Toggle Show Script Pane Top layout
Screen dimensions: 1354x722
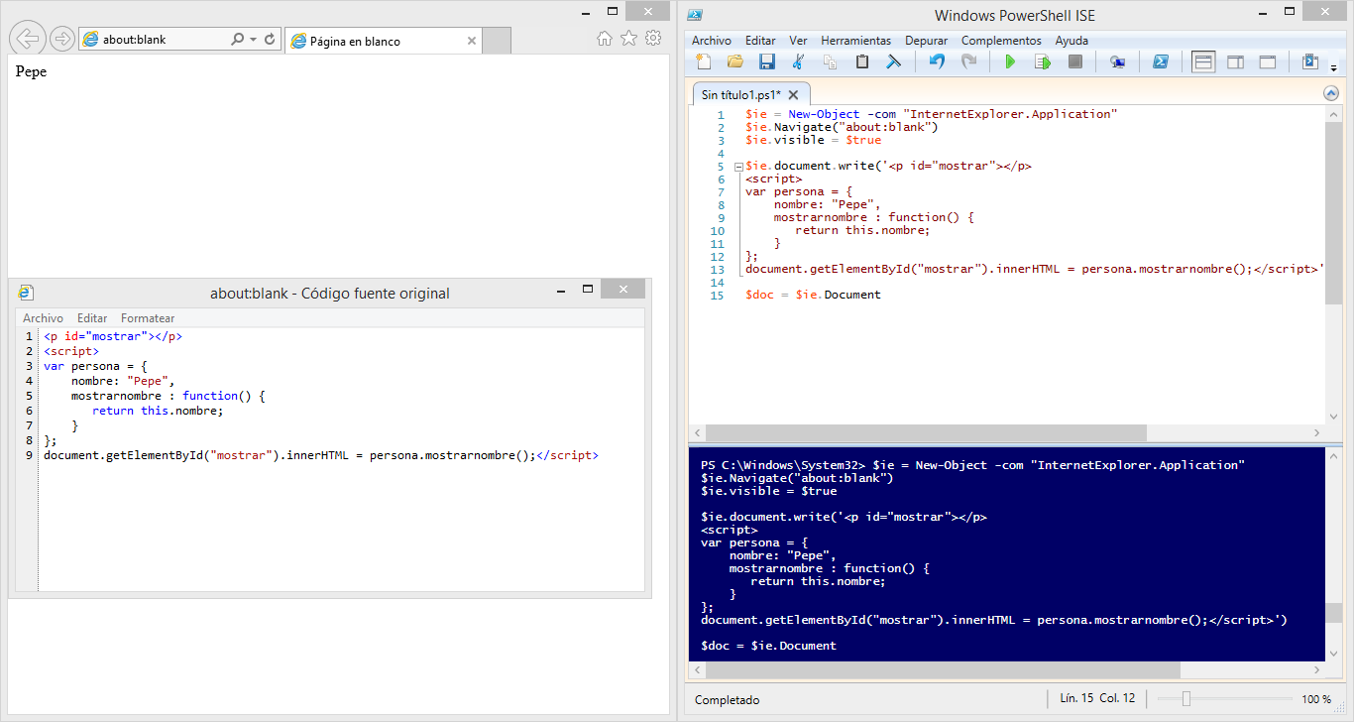(1203, 62)
